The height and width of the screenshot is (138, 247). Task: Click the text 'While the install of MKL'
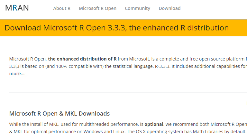click(x=34, y=124)
